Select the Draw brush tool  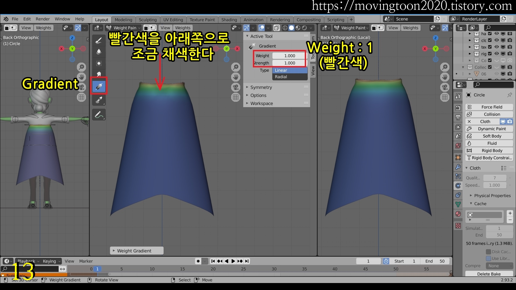99,40
